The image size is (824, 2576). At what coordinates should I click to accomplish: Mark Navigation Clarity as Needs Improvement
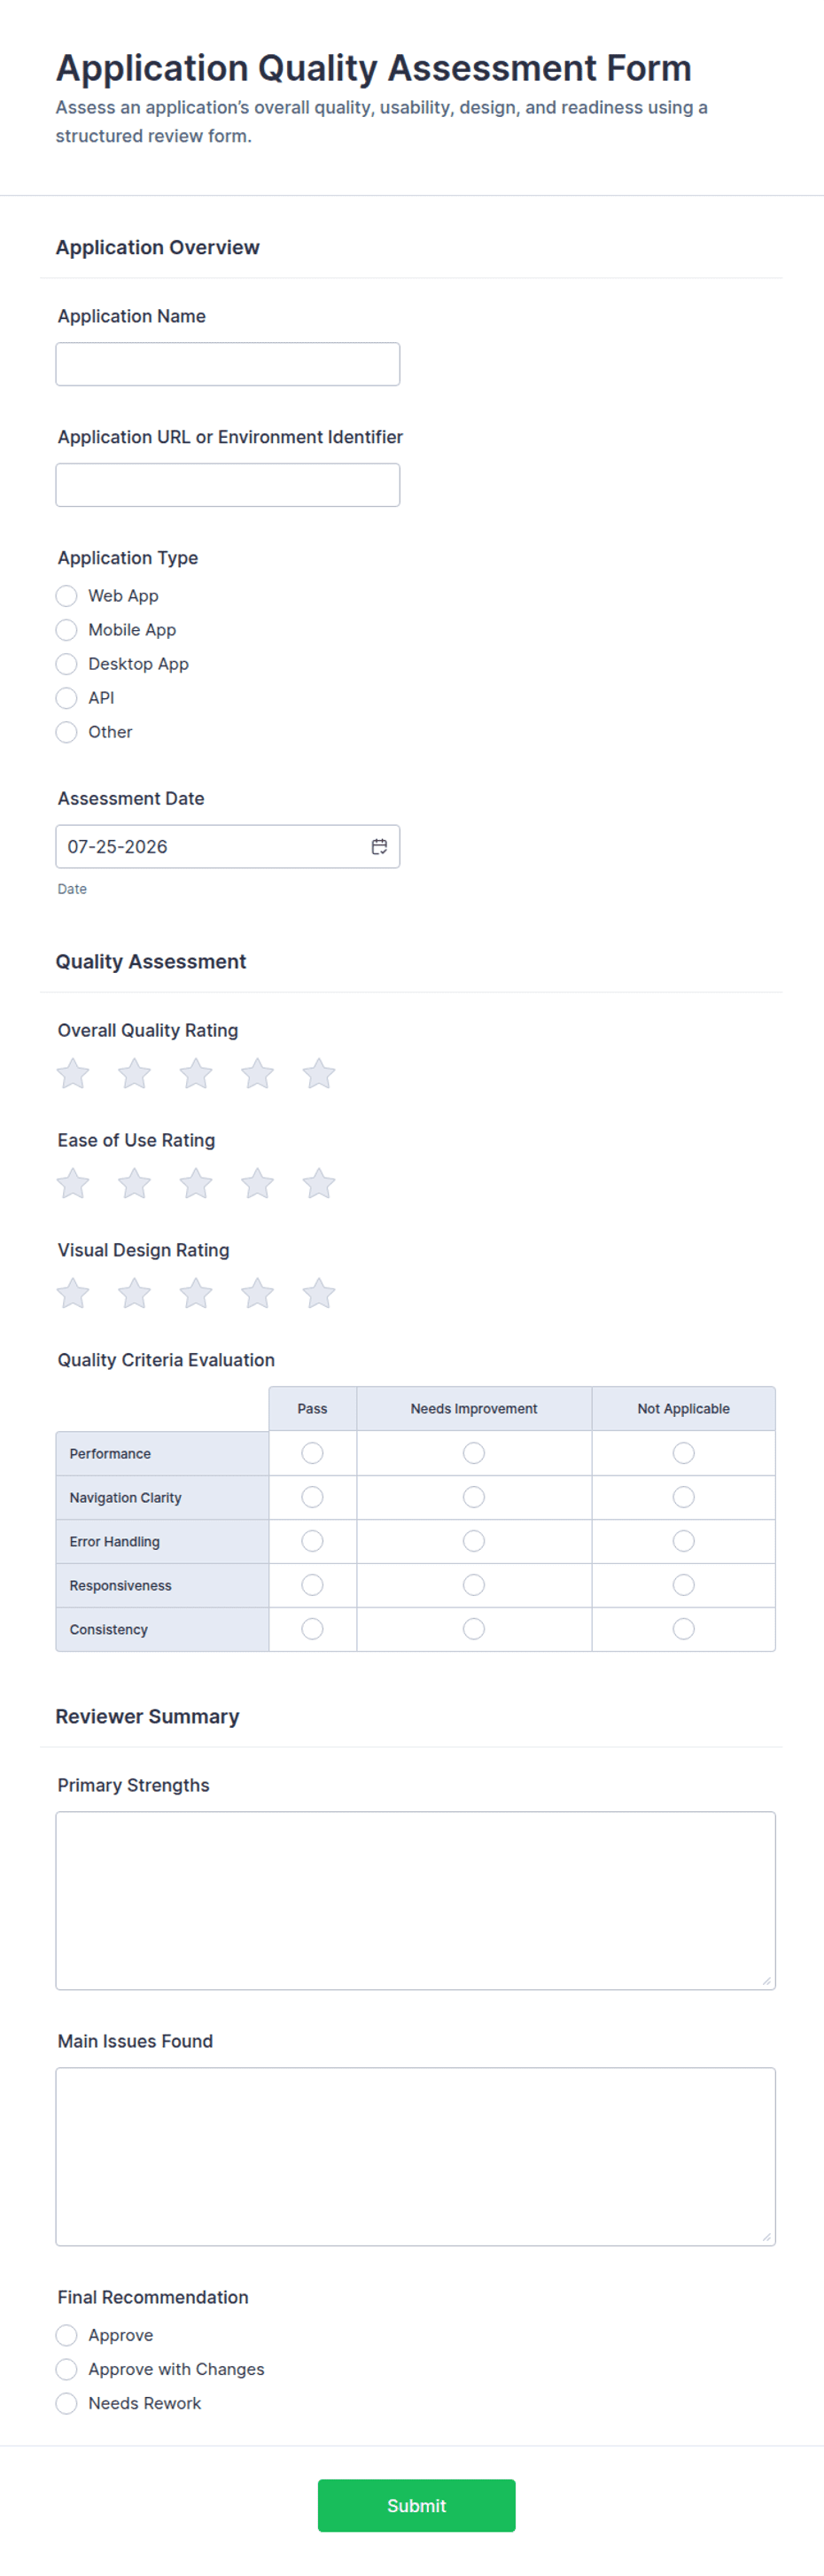474,1497
